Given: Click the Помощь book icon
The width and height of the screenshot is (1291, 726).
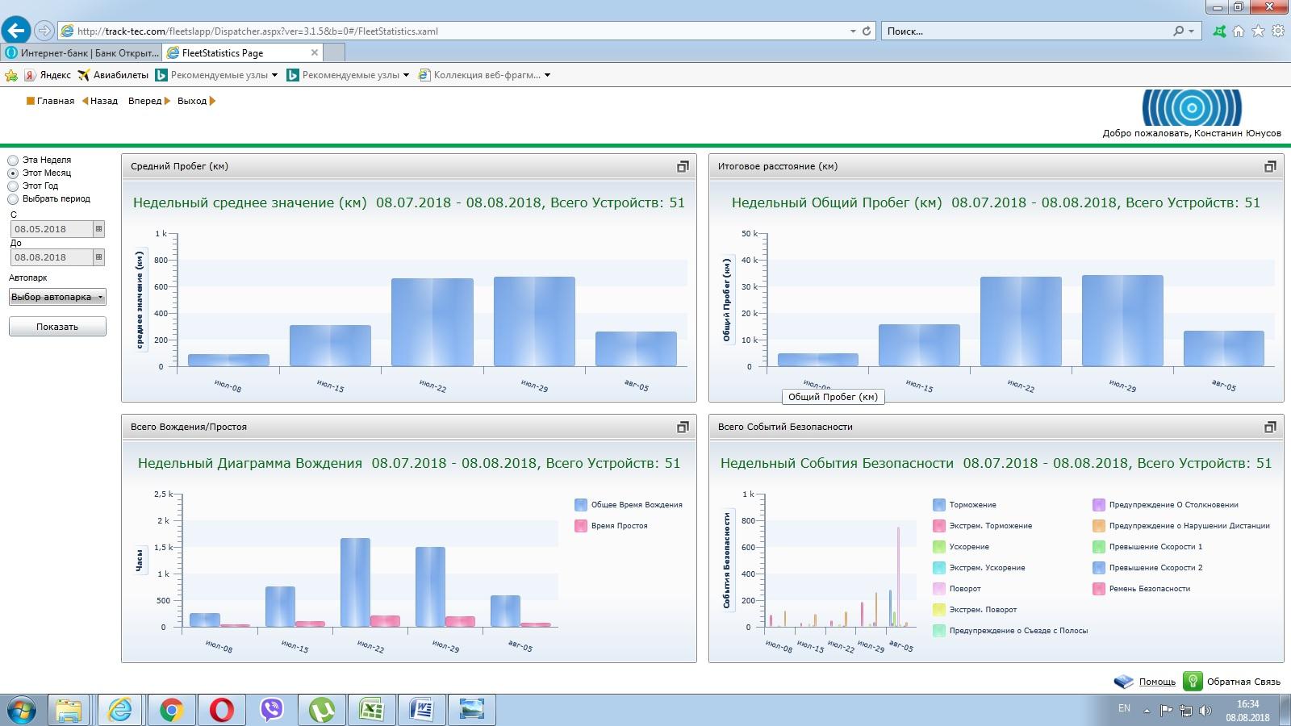Looking at the screenshot, I should [x=1124, y=682].
